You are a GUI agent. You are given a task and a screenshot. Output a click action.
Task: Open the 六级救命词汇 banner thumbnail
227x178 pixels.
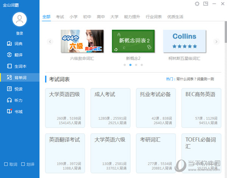[82, 41]
